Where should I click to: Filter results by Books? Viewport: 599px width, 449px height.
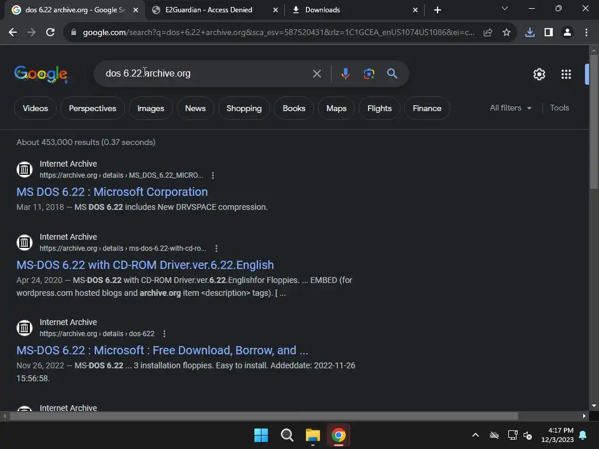click(x=294, y=108)
